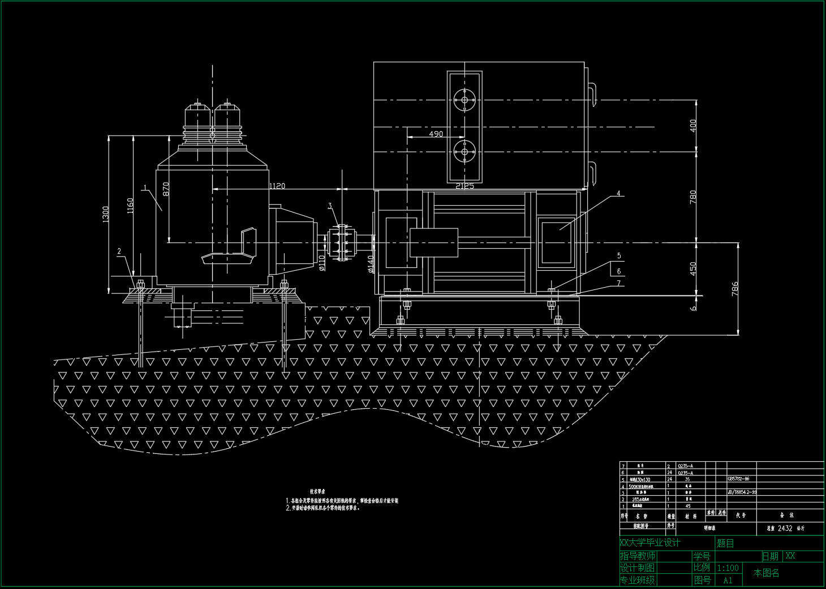Click the 786 height dimension
The height and width of the screenshot is (589, 826).
pos(734,288)
